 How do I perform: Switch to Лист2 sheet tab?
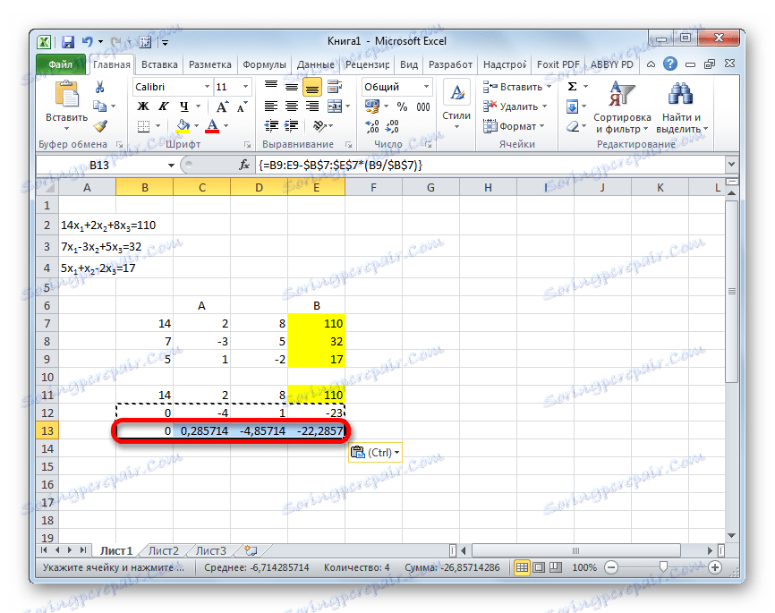coord(163,550)
